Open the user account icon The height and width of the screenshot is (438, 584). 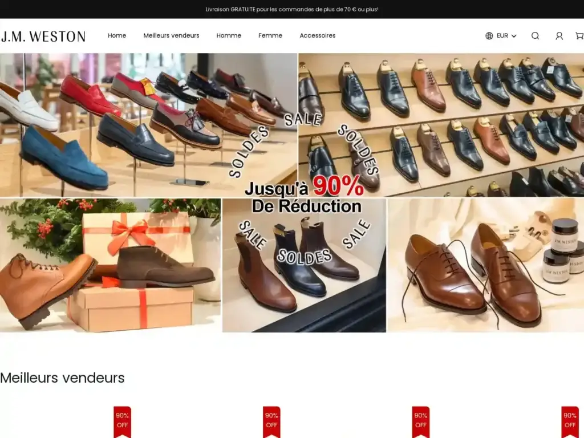point(559,36)
